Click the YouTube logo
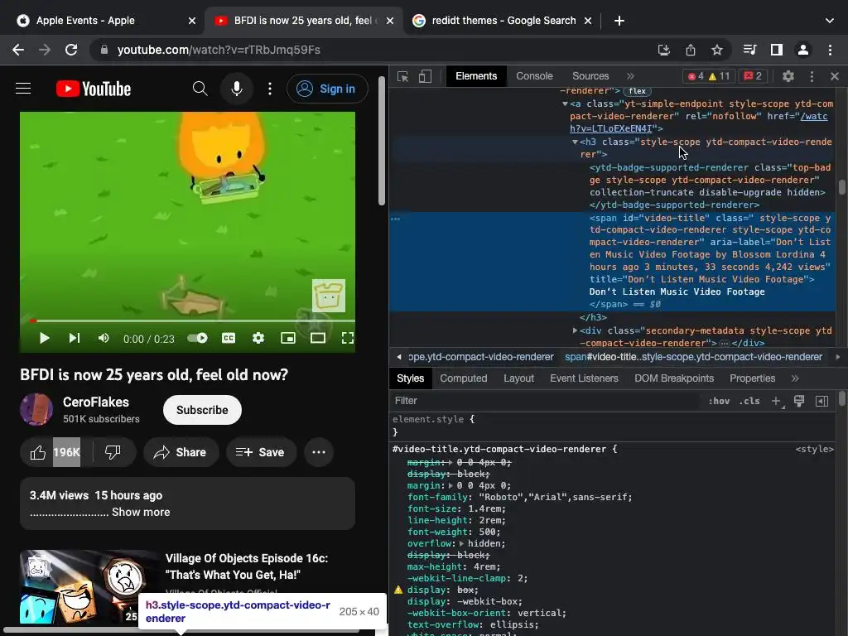Screen dimensions: 848x636 (x=94, y=89)
